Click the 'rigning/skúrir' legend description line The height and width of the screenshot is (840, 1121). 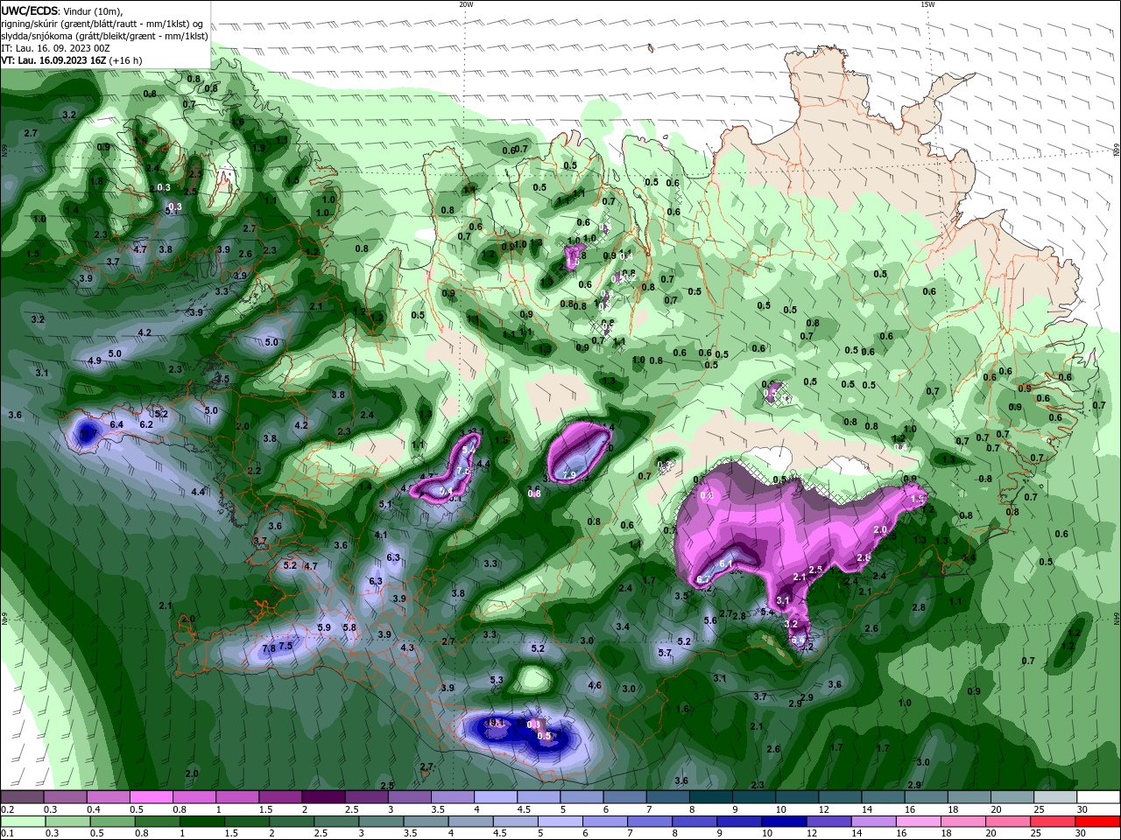pyautogui.click(x=103, y=23)
